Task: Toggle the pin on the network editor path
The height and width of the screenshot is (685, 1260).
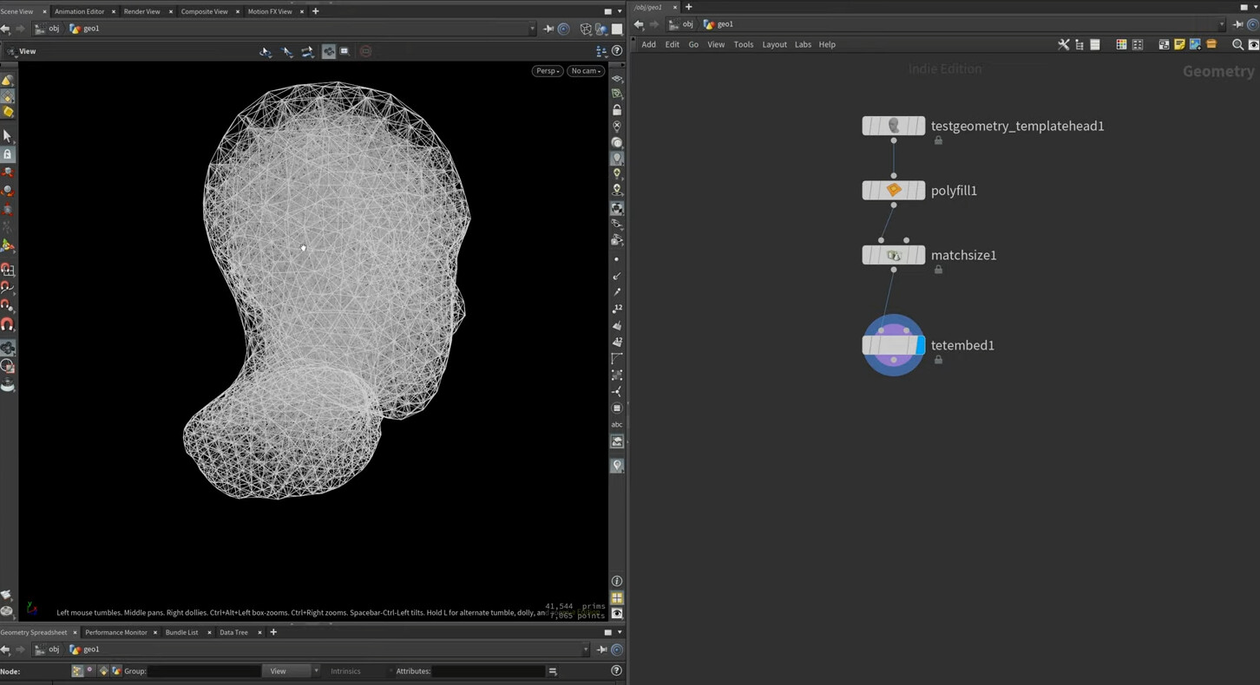Action: [1237, 24]
